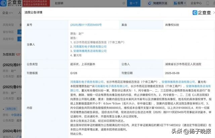Select the G128 publication page value
This screenshot has width=215, height=138.
click(x=74, y=73)
